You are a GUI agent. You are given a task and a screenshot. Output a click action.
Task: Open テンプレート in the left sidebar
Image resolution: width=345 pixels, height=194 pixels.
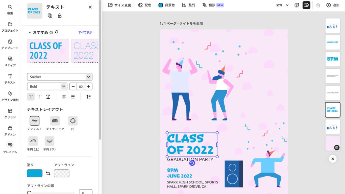10,44
